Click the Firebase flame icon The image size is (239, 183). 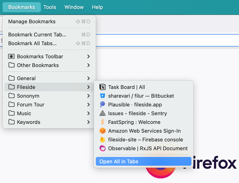click(102, 140)
